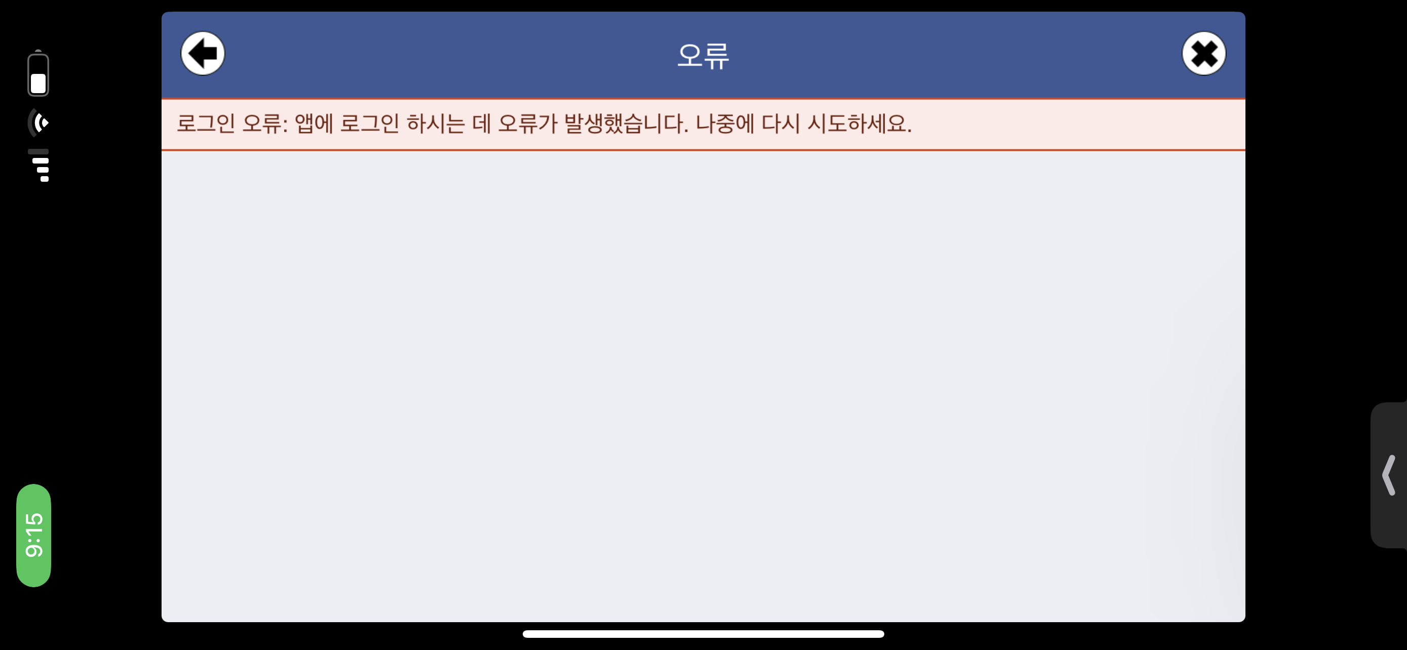The height and width of the screenshot is (650, 1407).
Task: Go back using the left arrow icon
Action: click(203, 54)
